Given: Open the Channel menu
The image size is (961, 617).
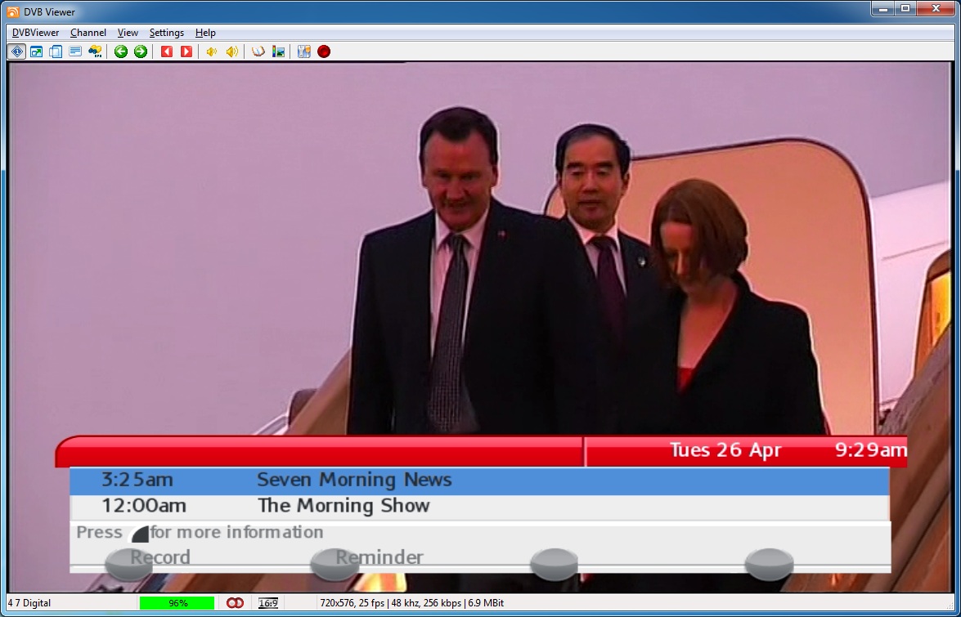Looking at the screenshot, I should point(88,33).
